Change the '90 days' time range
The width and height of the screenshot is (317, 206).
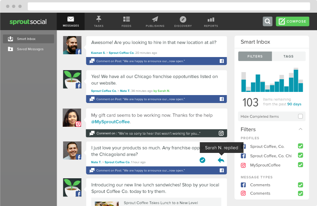294,104
